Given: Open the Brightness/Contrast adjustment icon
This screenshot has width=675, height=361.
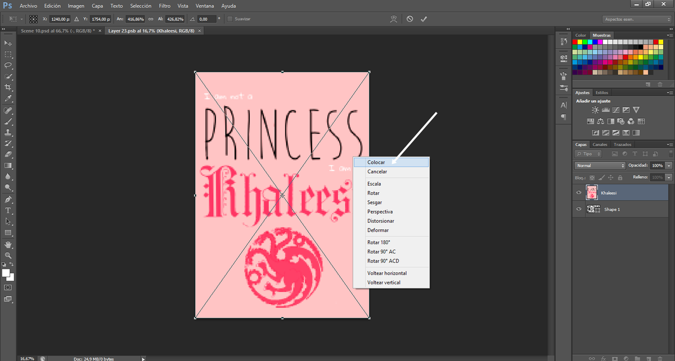Looking at the screenshot, I should [x=595, y=110].
